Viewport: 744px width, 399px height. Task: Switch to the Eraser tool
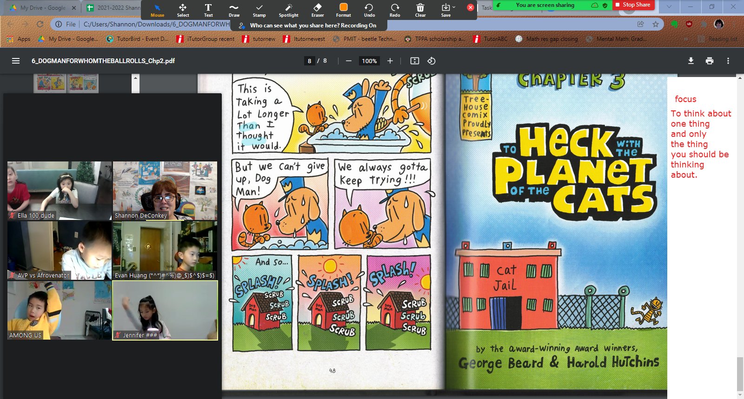click(318, 10)
